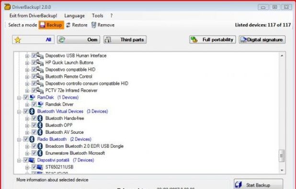This screenshot has height=189, width=296.
Task: Filter by Third parts drivers
Action: (125, 40)
